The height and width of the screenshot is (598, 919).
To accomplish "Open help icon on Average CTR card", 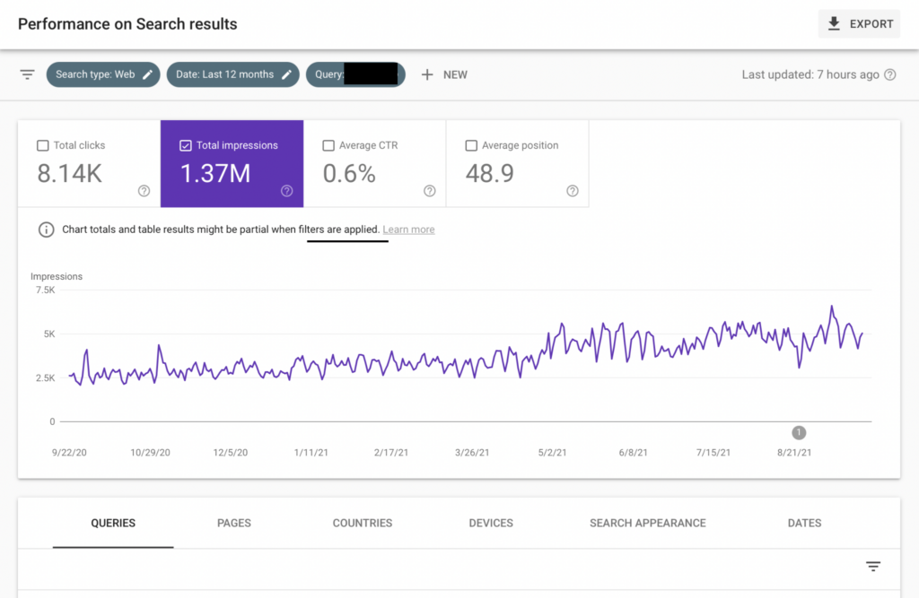I will (x=430, y=191).
